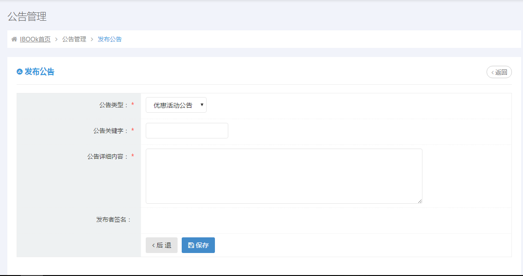Save the announcement with 保存 button
This screenshot has height=276, width=523.
pos(198,245)
